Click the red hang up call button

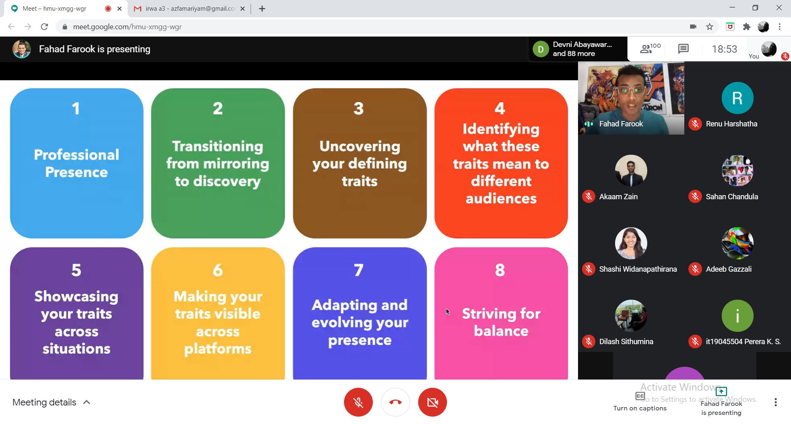click(395, 402)
